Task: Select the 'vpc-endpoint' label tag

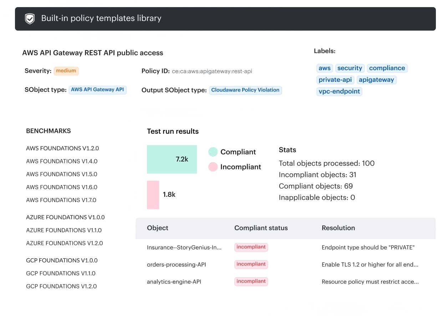Action: 339,91
